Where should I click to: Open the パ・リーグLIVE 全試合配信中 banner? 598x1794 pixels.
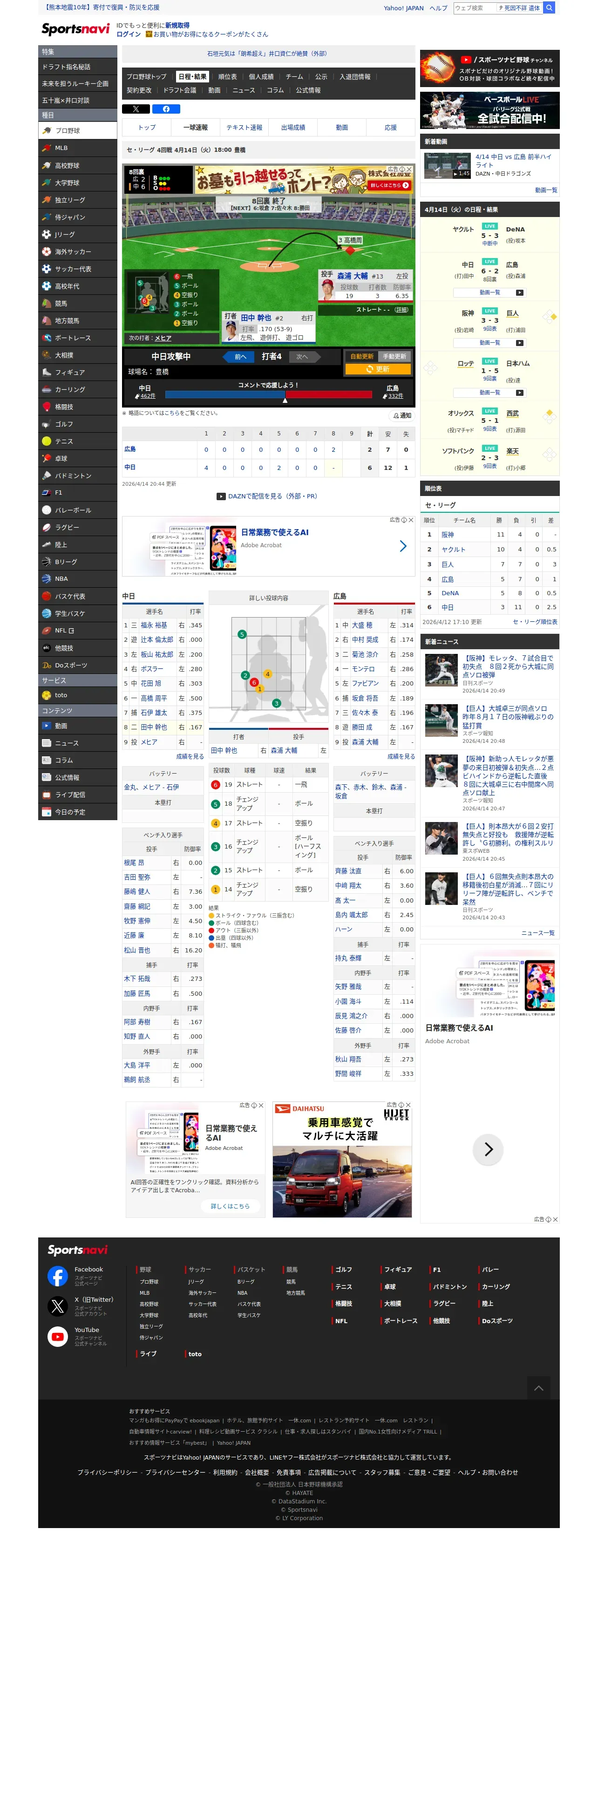click(x=489, y=109)
